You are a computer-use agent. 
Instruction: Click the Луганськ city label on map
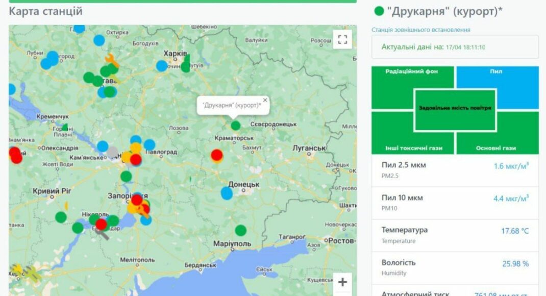coord(309,148)
